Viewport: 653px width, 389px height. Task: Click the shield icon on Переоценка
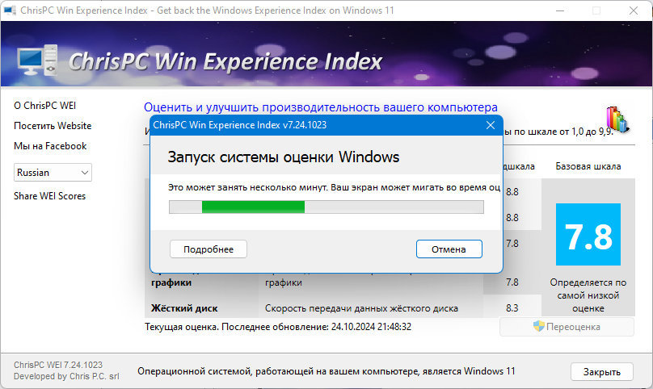point(538,326)
